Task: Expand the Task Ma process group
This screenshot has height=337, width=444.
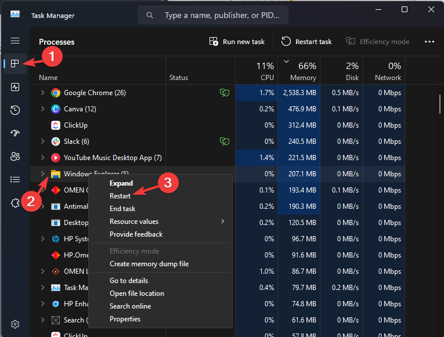Action: 42,288
